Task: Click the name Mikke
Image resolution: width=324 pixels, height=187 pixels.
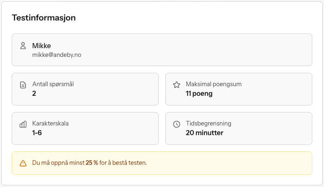Action: pos(41,46)
